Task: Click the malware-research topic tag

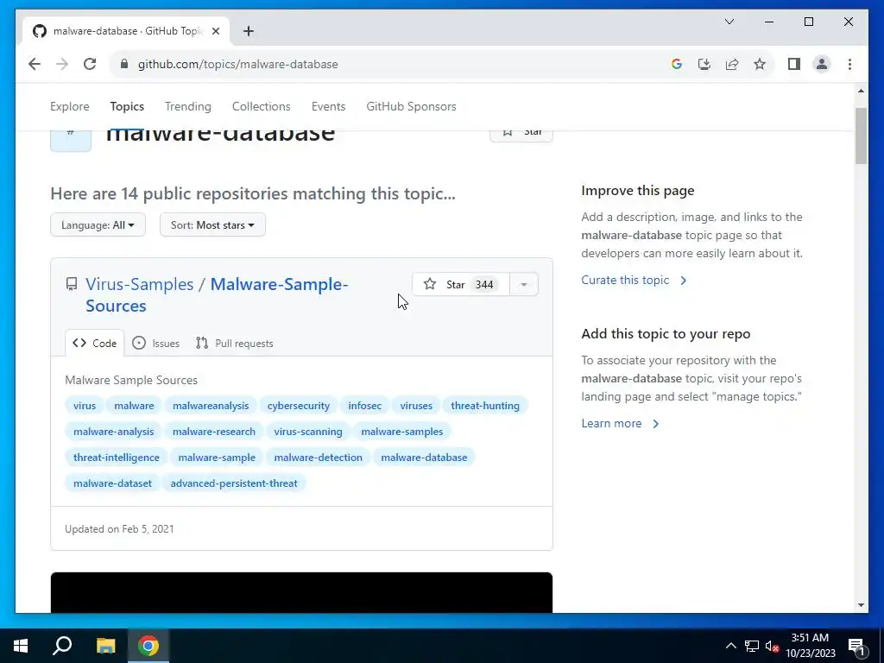Action: pyautogui.click(x=214, y=432)
